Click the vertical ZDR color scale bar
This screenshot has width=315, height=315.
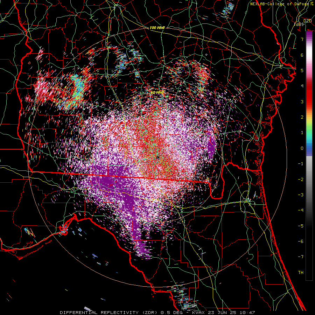[x=309, y=156]
